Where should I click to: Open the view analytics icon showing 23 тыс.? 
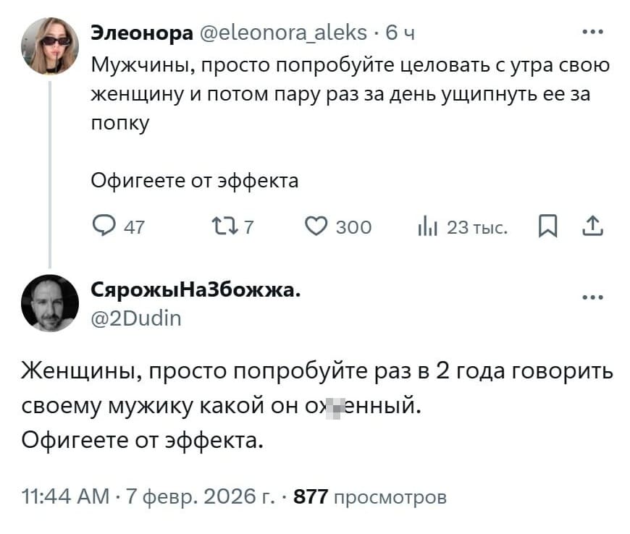click(x=429, y=226)
